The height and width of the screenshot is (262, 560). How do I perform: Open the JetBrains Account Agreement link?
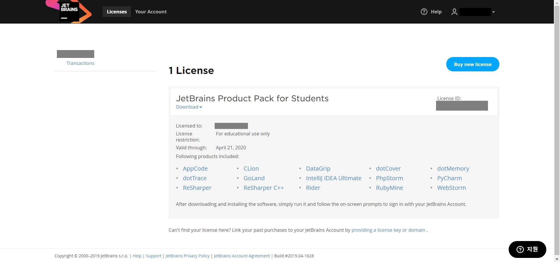(x=242, y=256)
